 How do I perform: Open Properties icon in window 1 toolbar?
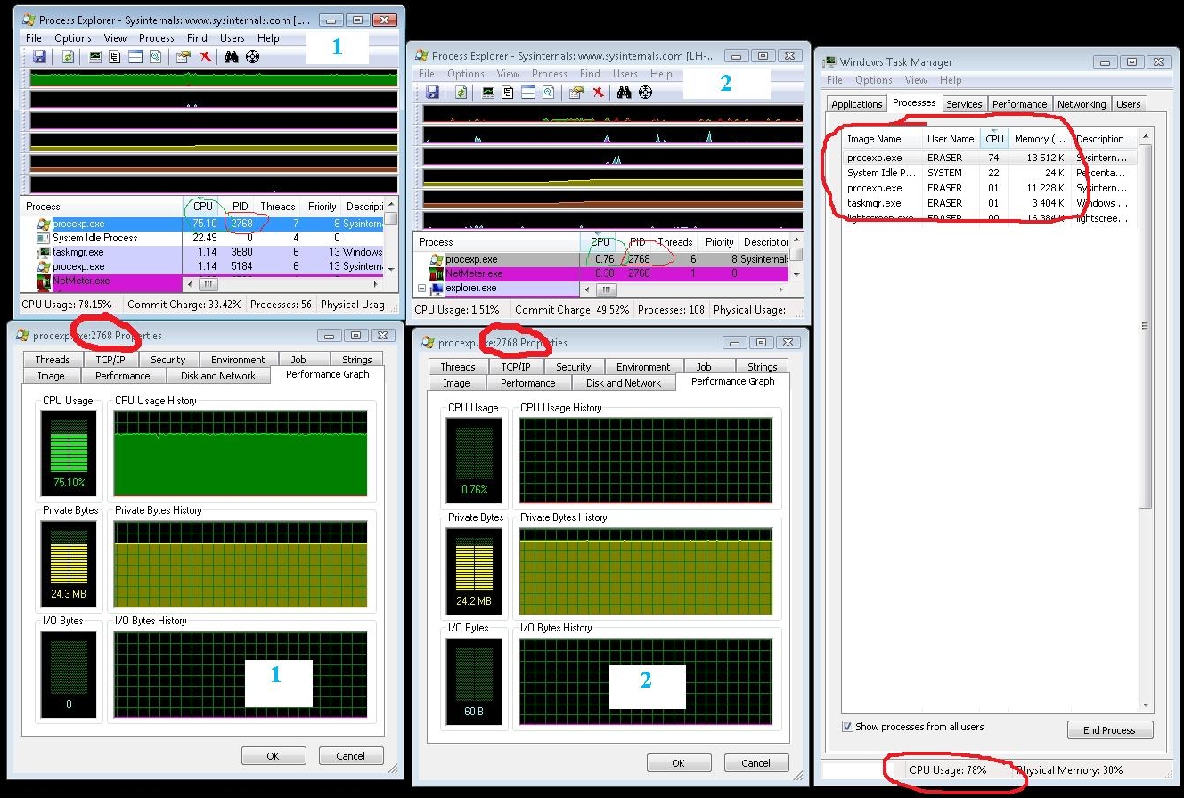[x=184, y=56]
